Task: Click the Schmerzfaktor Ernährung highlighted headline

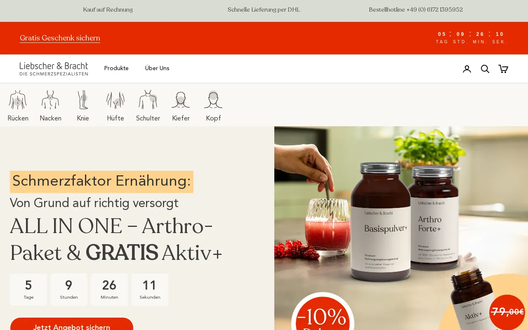Action: 101,181
